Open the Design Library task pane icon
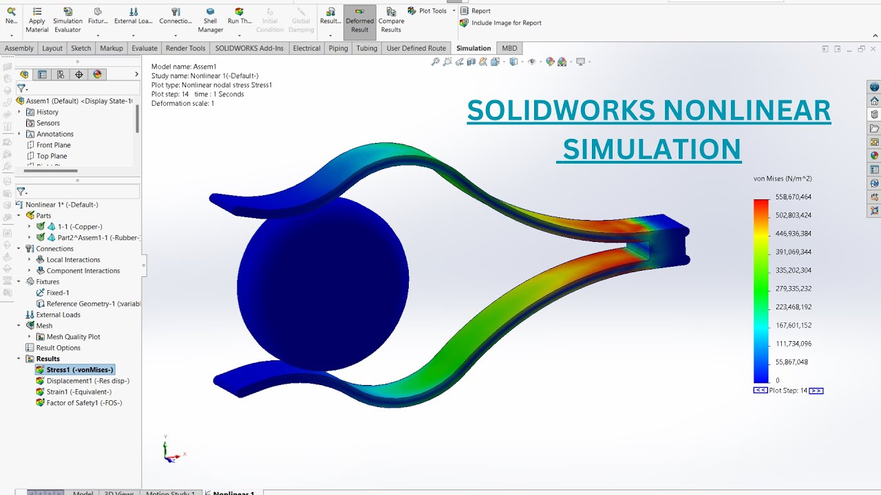Image resolution: width=881 pixels, height=495 pixels. click(874, 115)
